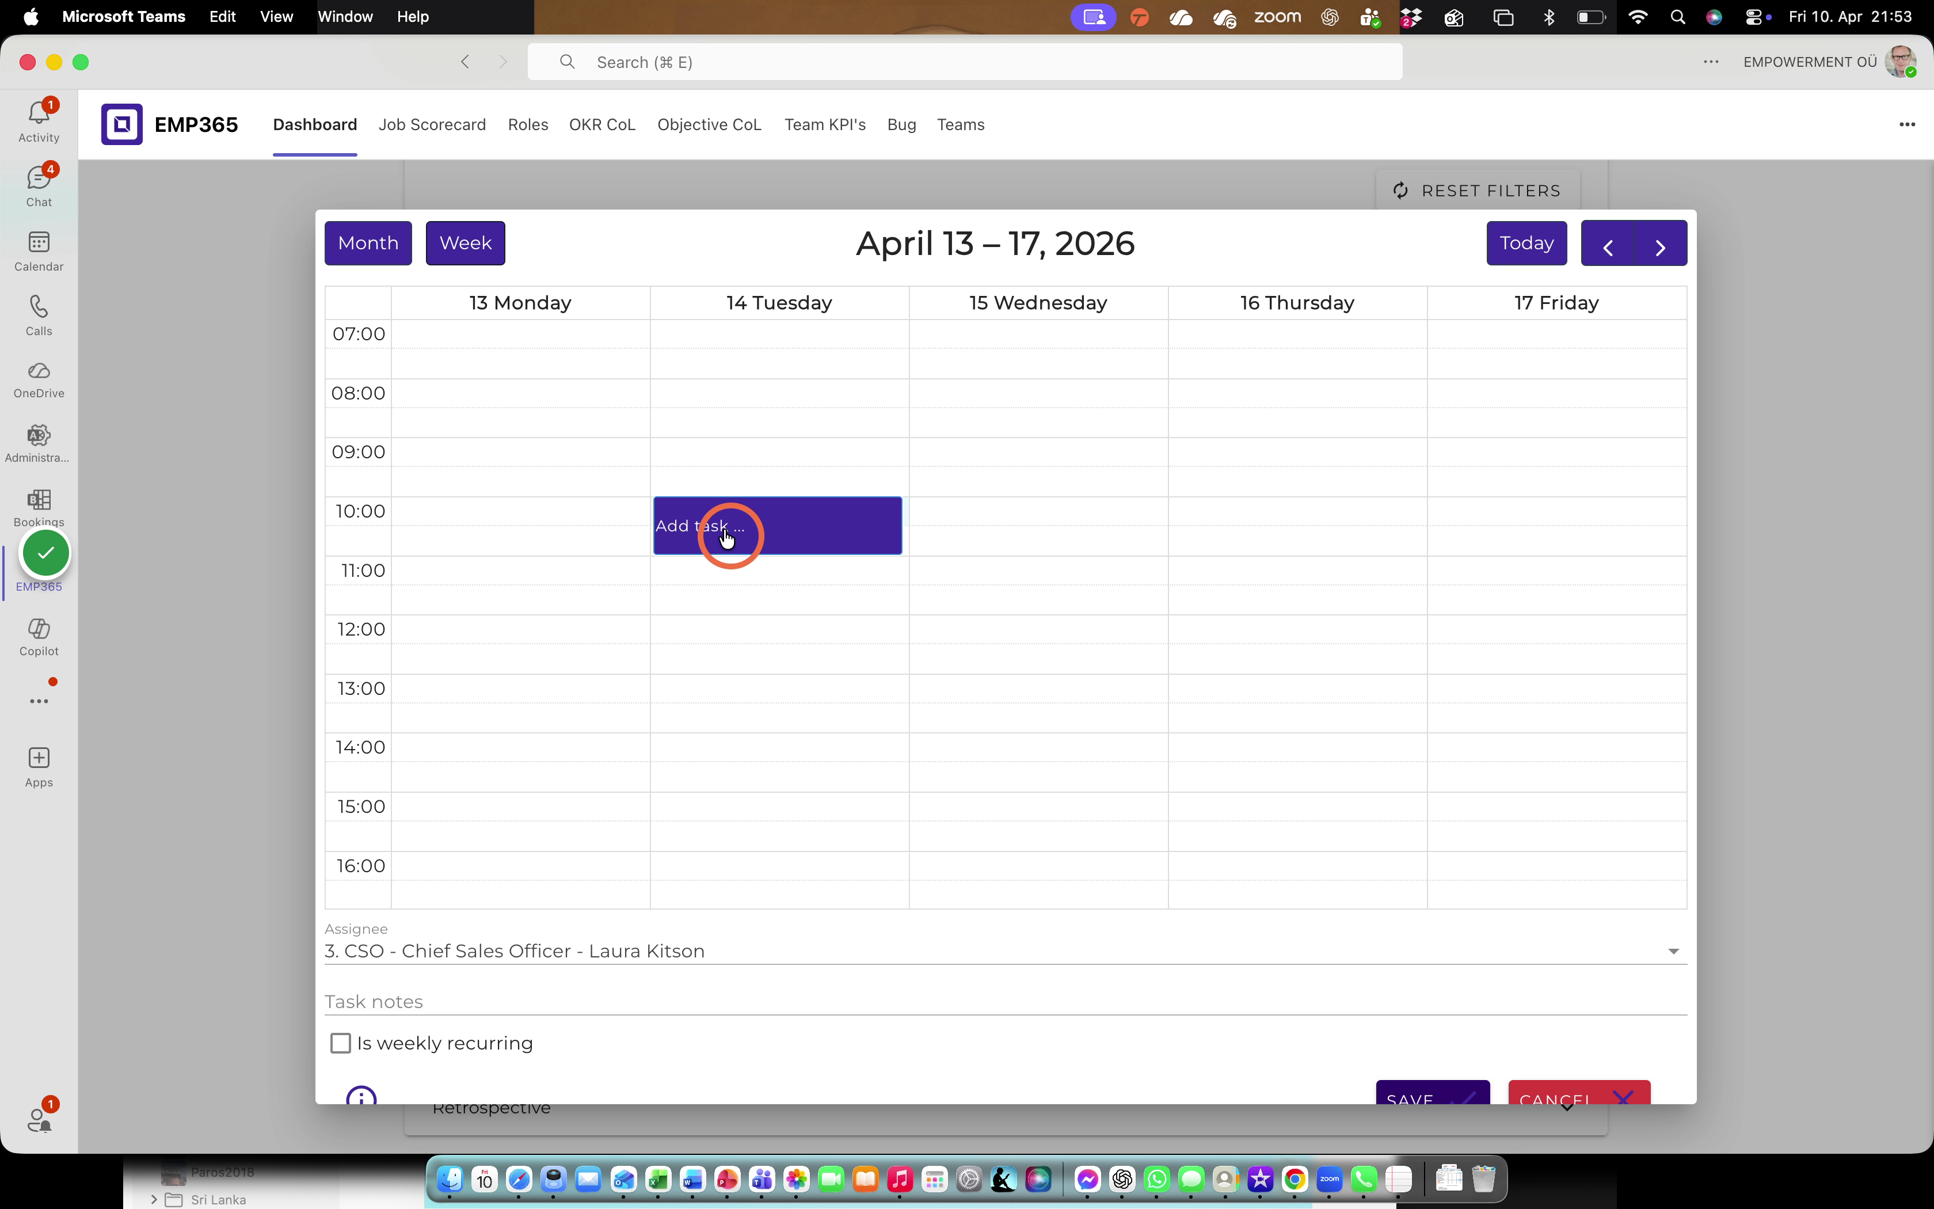Open Dropbox in the macOS menu bar
This screenshot has width=1934, height=1209.
1411,17
